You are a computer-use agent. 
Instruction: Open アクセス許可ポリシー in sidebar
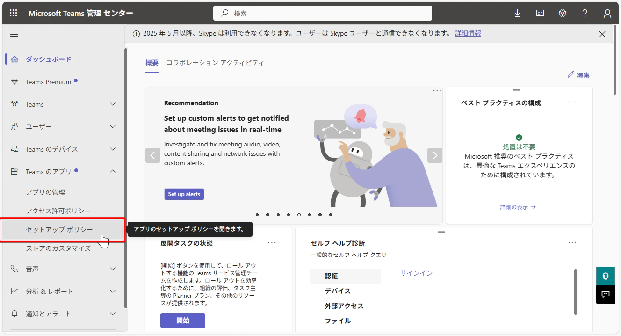pos(58,211)
